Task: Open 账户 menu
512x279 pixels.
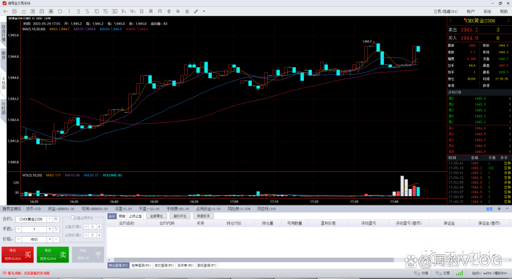Action: [x=471, y=11]
